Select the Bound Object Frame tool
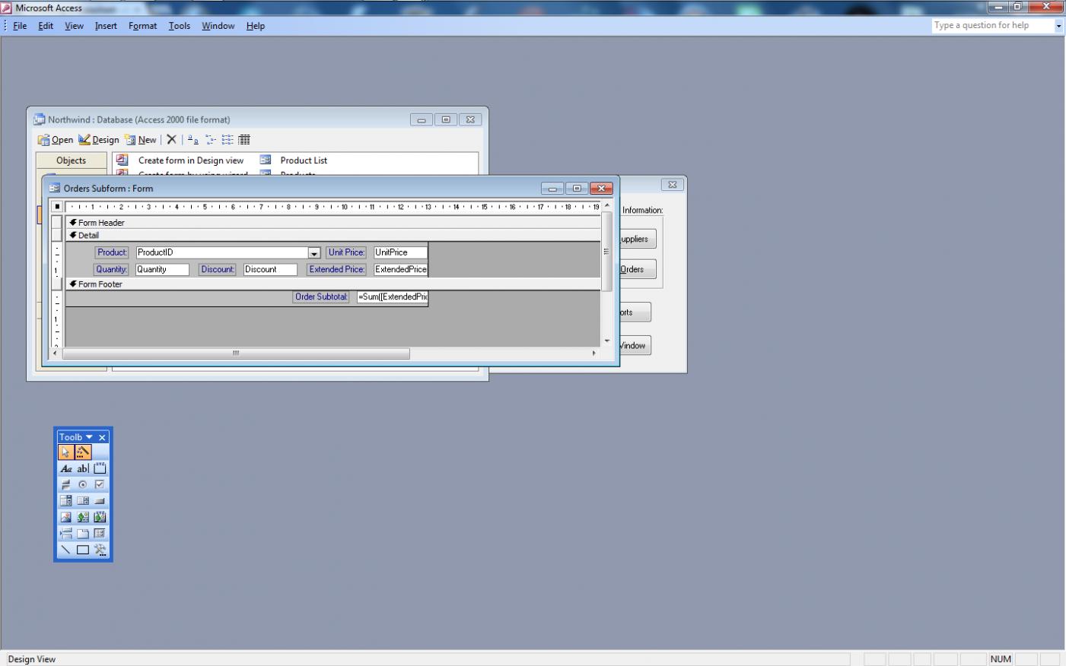Viewport: 1066px width, 666px height. pos(100,518)
